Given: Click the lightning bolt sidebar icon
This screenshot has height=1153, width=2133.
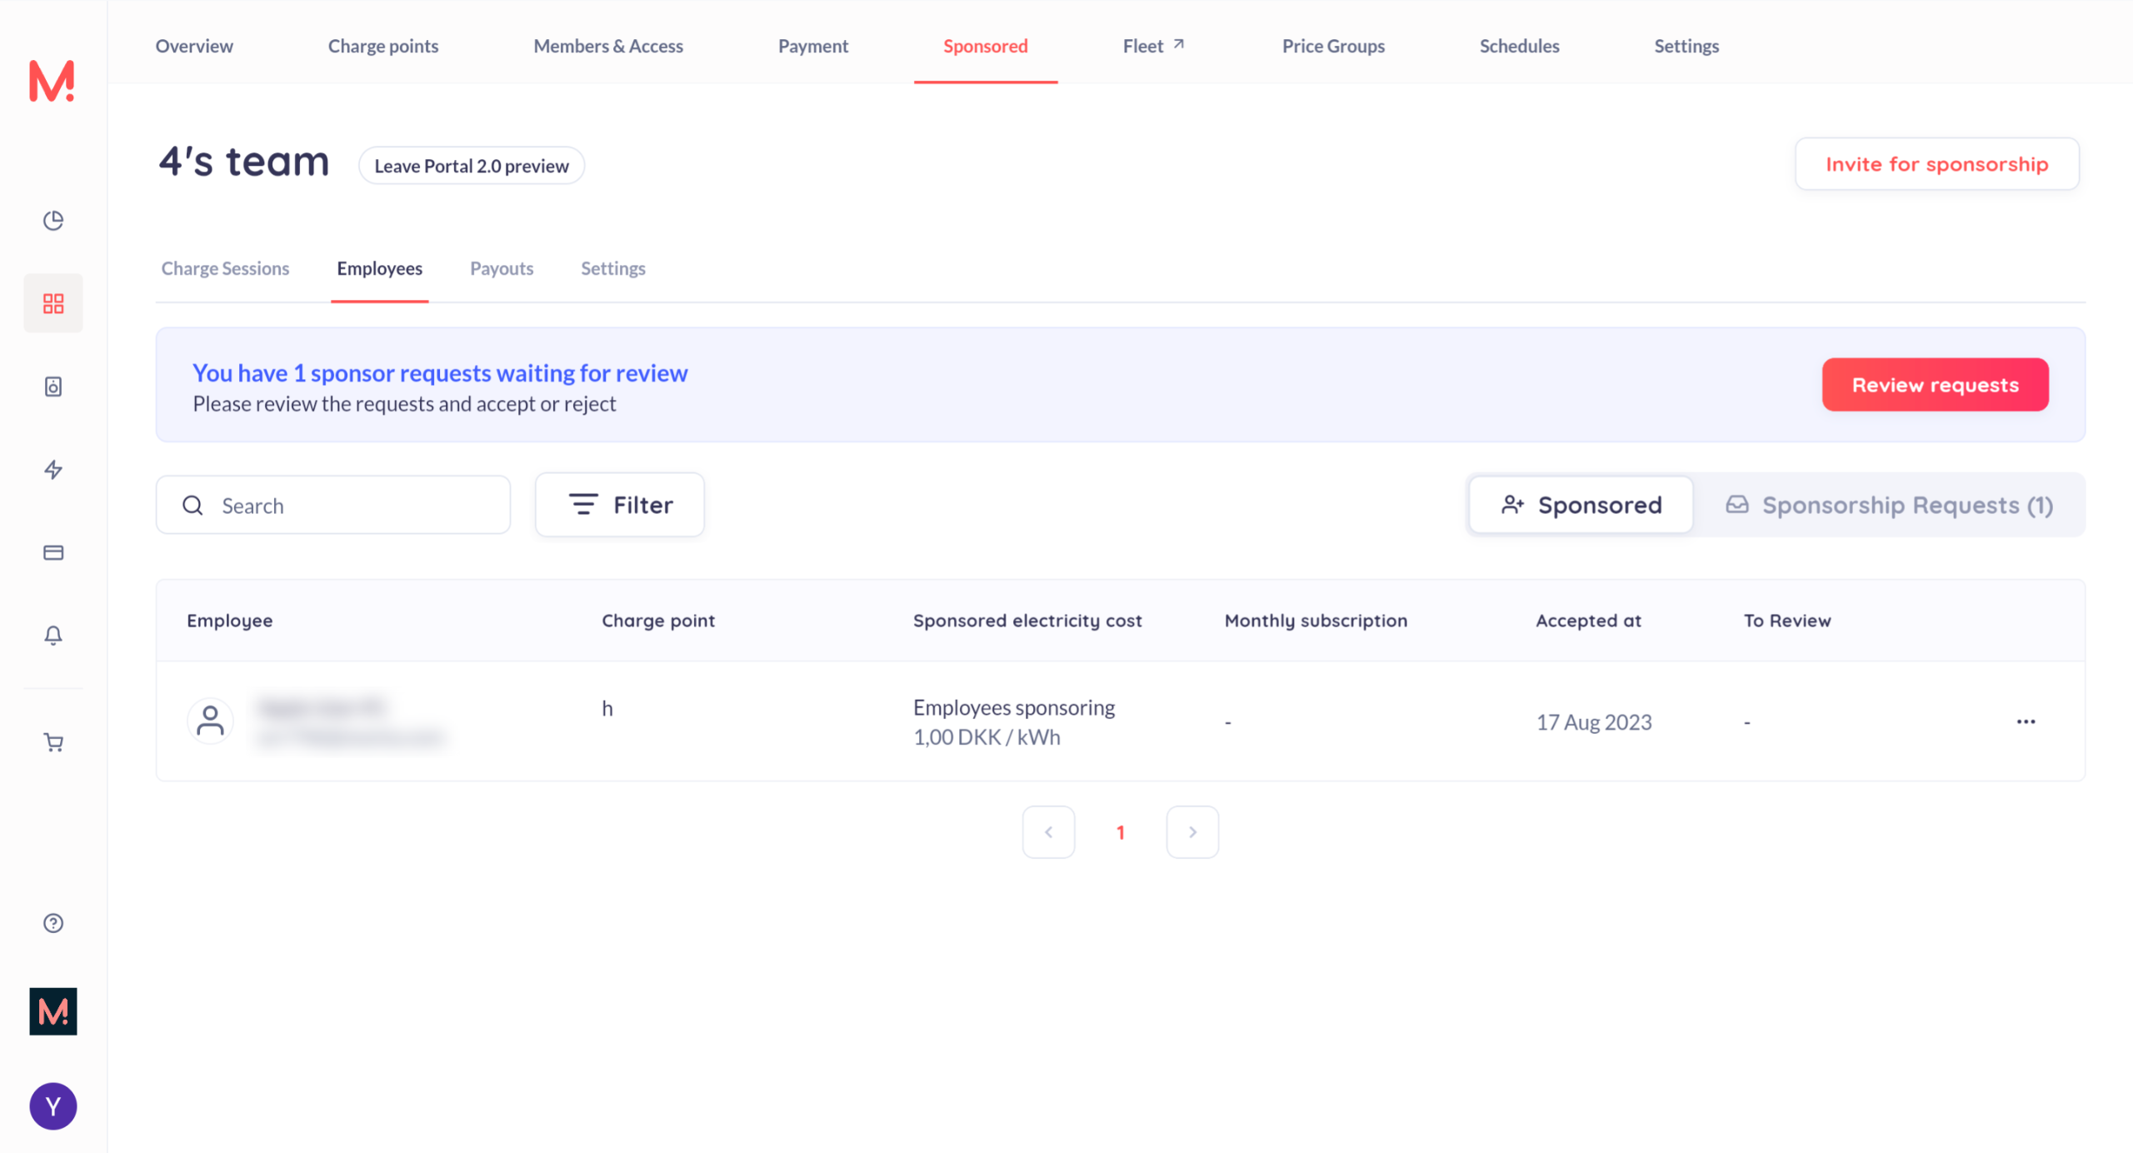Looking at the screenshot, I should pos(53,470).
